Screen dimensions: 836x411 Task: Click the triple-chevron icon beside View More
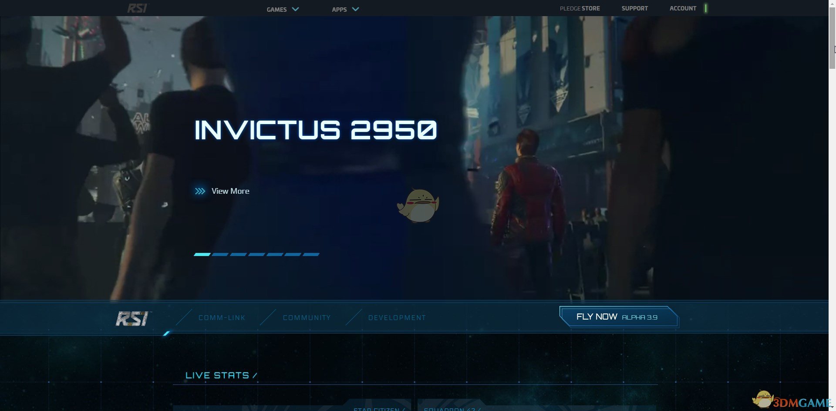pyautogui.click(x=200, y=191)
